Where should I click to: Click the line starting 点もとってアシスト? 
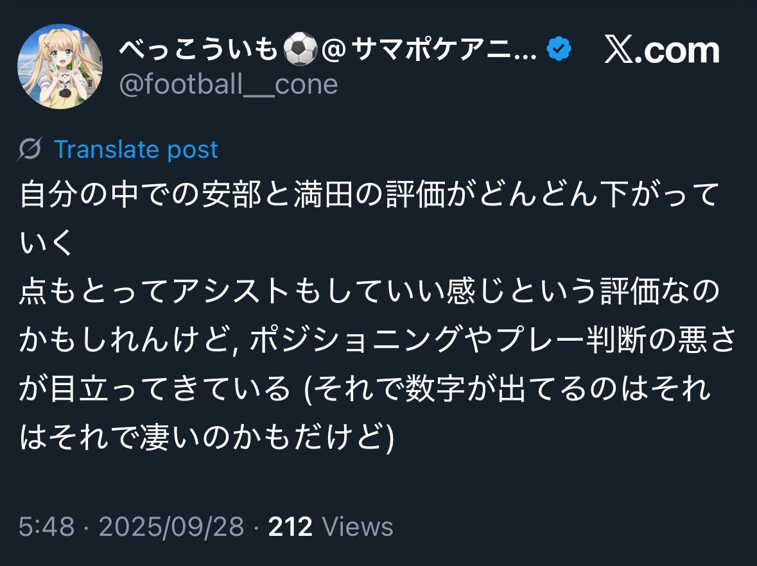(370, 293)
